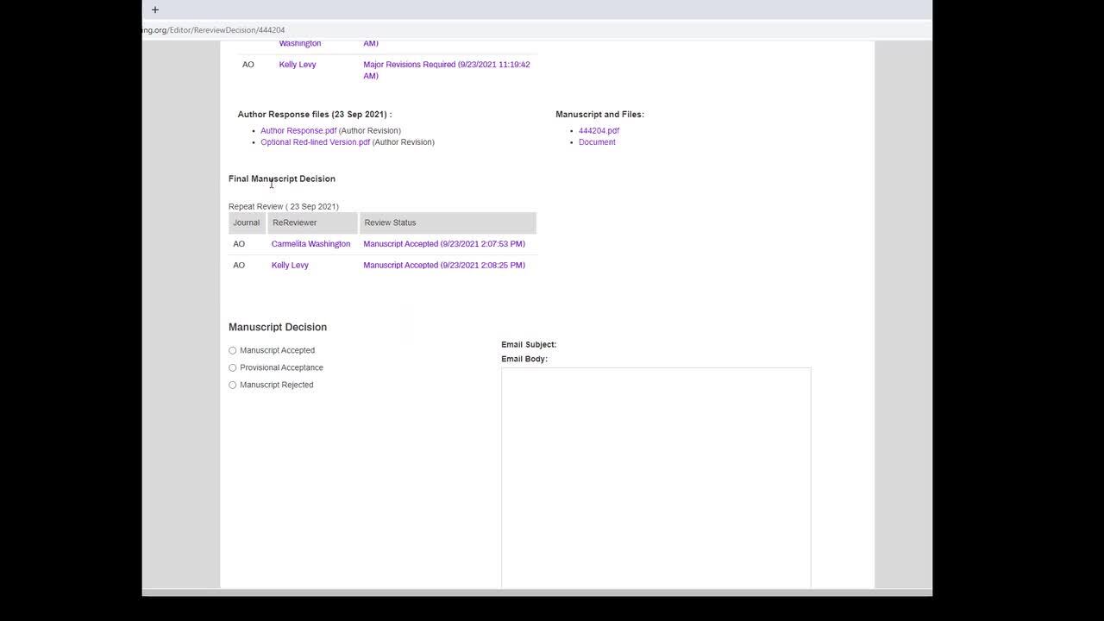The image size is (1104, 621).
Task: Click inside the Email Body text area
Action: pyautogui.click(x=655, y=478)
